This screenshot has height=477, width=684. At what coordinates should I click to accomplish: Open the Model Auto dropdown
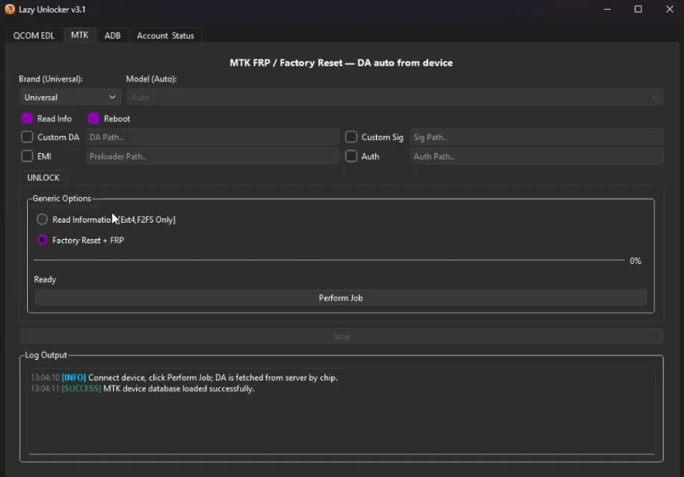point(395,97)
